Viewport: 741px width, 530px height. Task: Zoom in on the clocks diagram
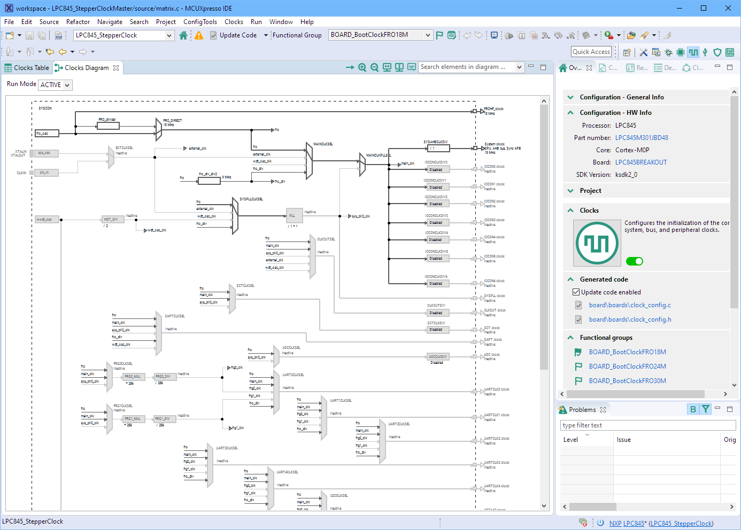(362, 67)
